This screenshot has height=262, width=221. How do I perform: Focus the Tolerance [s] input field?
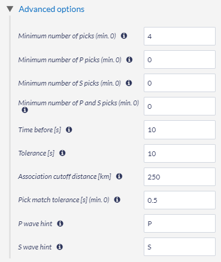pyautogui.click(x=180, y=154)
